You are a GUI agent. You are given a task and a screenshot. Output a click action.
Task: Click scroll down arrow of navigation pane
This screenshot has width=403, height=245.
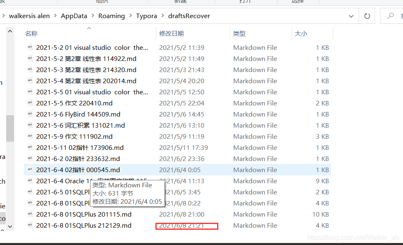coord(10,226)
